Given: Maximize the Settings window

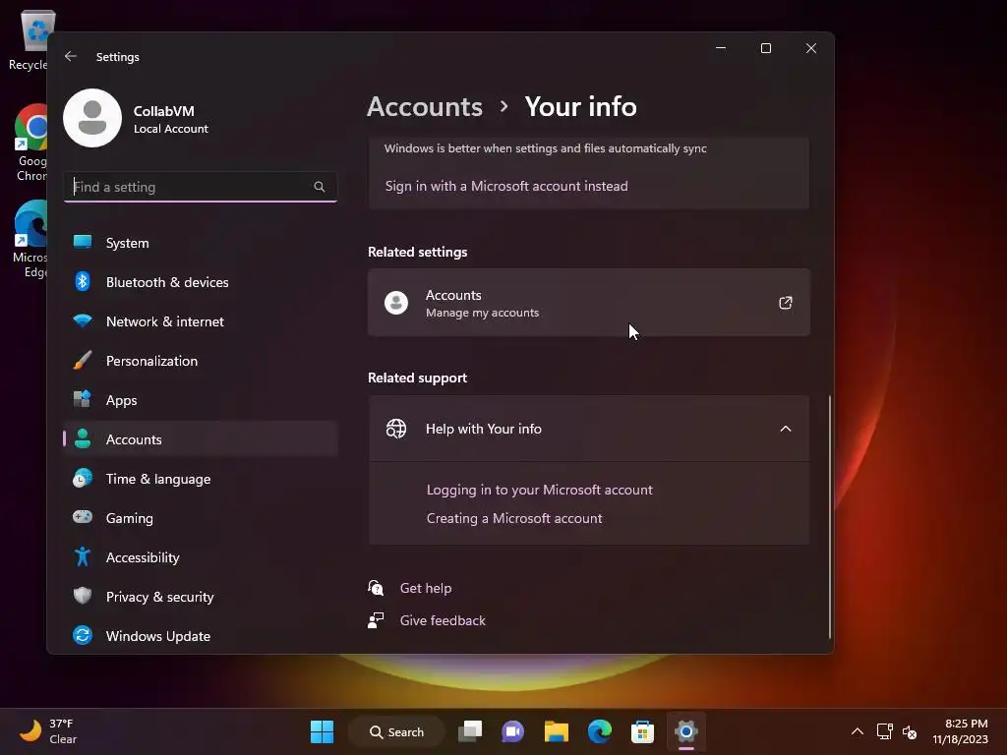Looking at the screenshot, I should pos(765,48).
